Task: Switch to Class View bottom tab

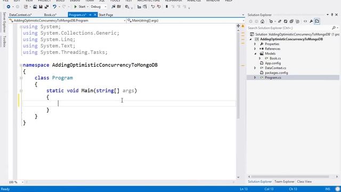Action: pyautogui.click(x=304, y=181)
